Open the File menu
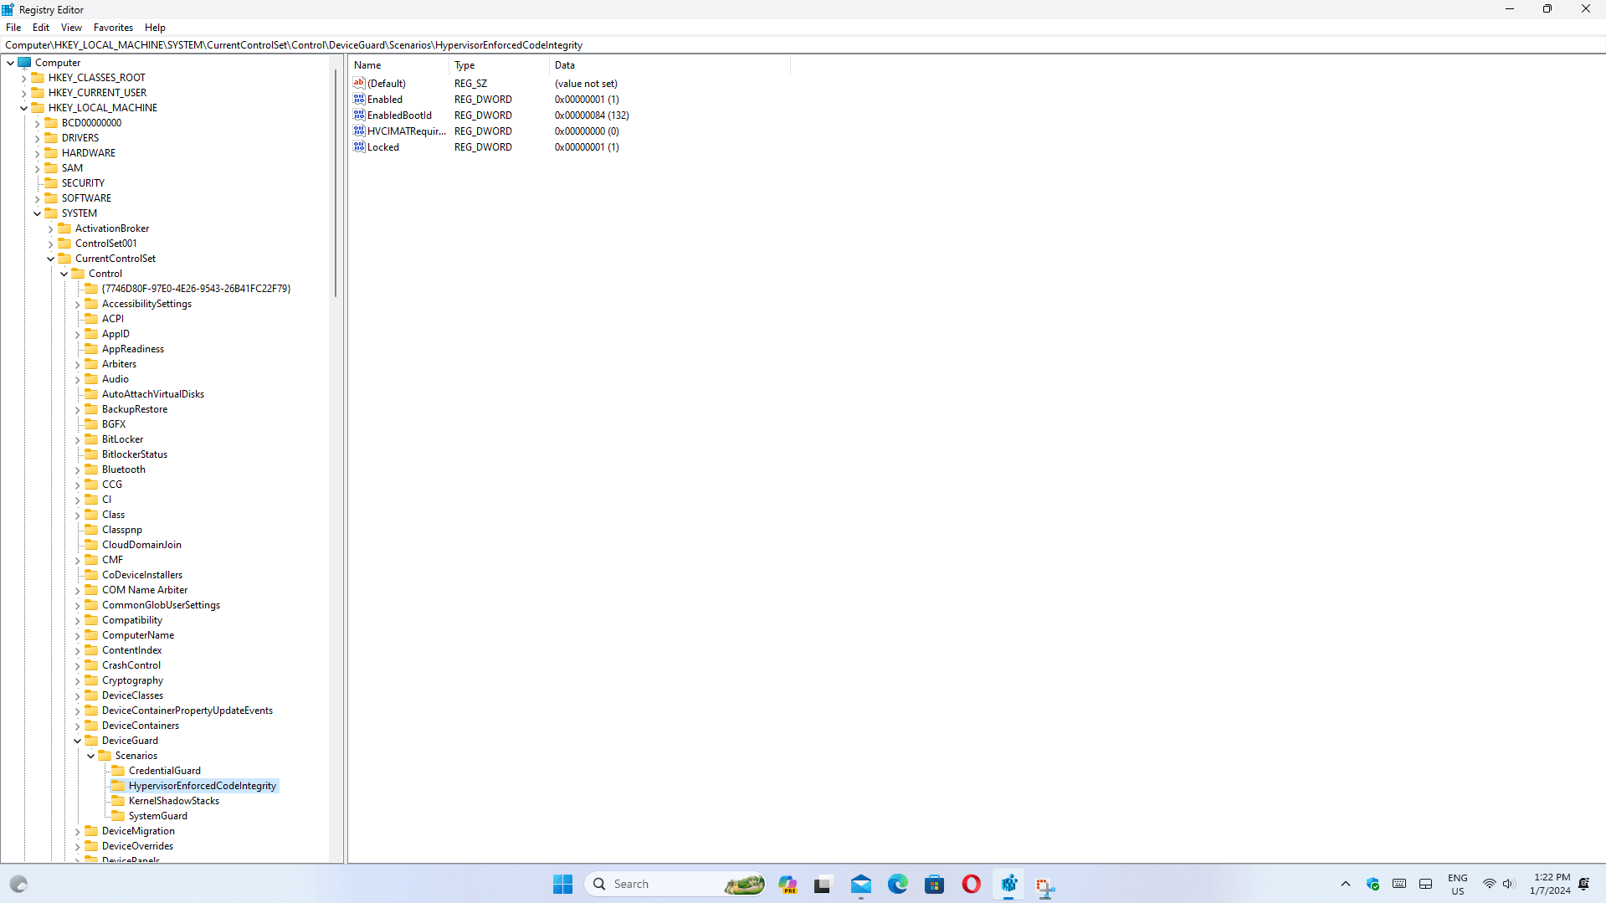The height and width of the screenshot is (903, 1606). [13, 28]
